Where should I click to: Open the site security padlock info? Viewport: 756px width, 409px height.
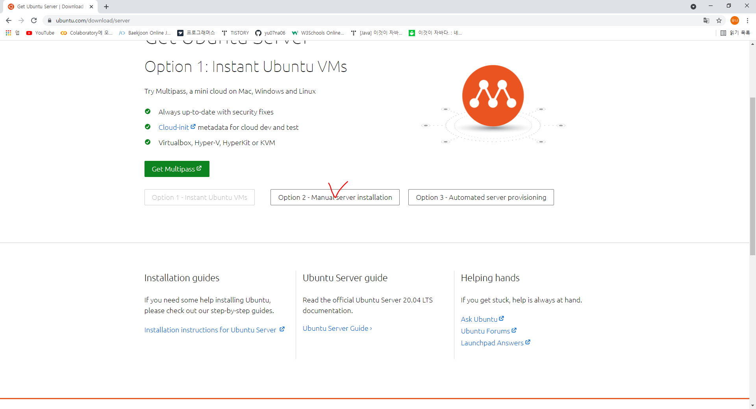click(x=50, y=20)
